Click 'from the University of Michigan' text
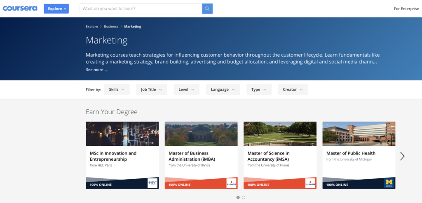Image resolution: width=422 pixels, height=203 pixels. (x=349, y=159)
